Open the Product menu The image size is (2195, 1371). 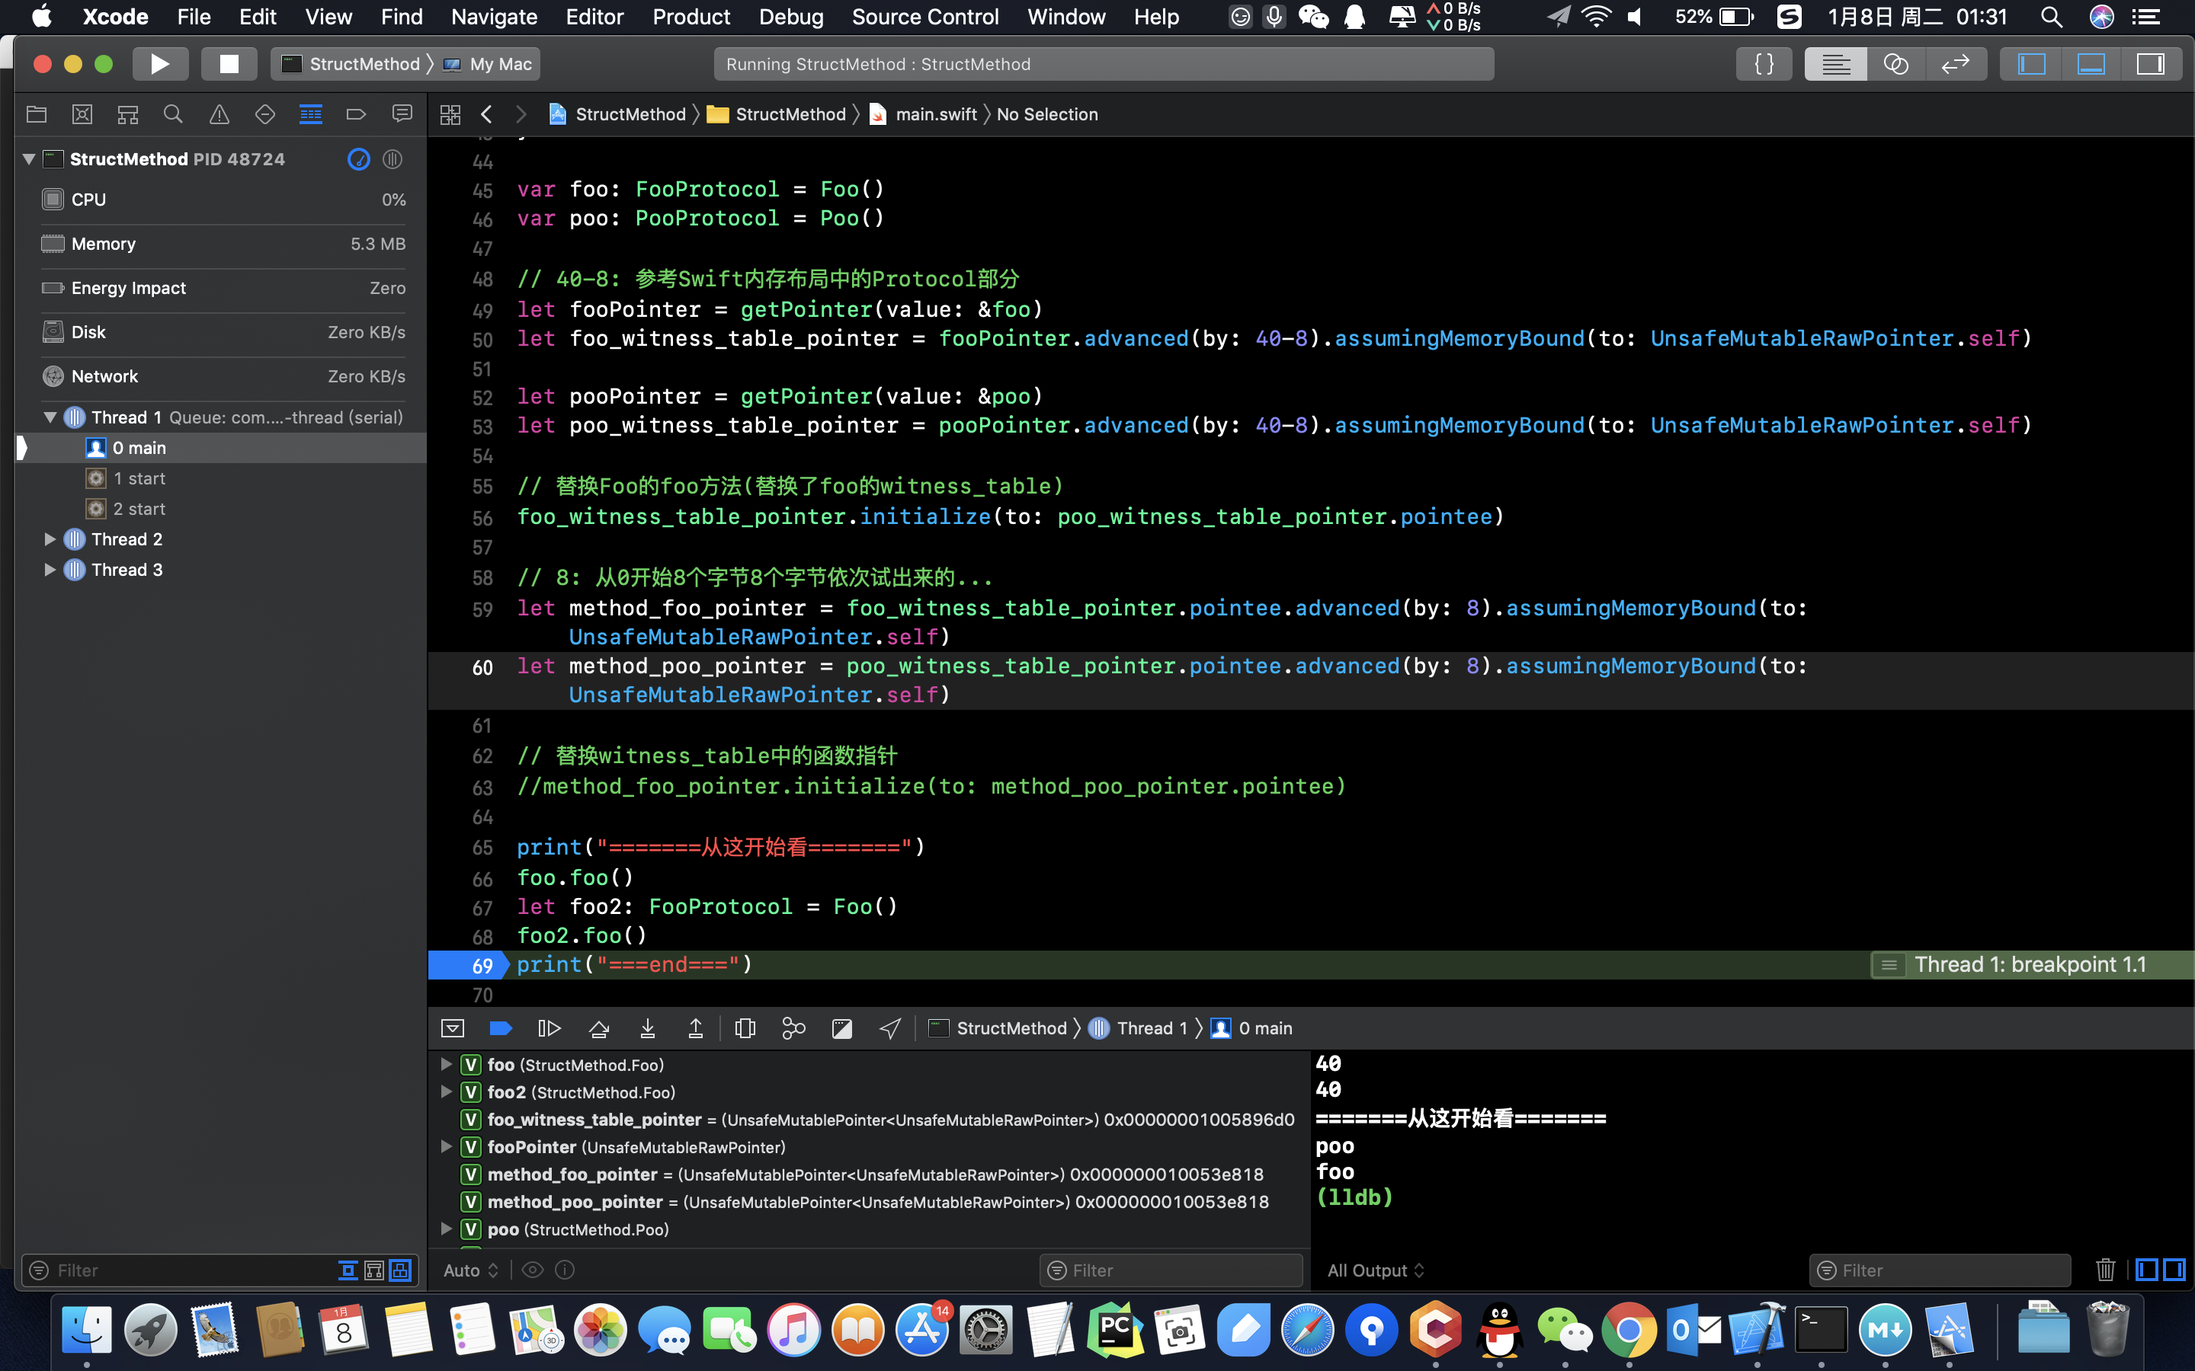click(x=691, y=16)
